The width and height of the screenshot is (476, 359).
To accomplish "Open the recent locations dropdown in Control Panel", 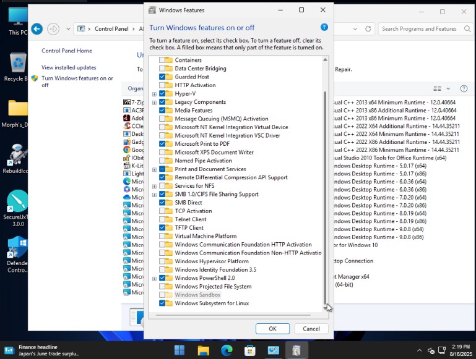I will pos(68,29).
